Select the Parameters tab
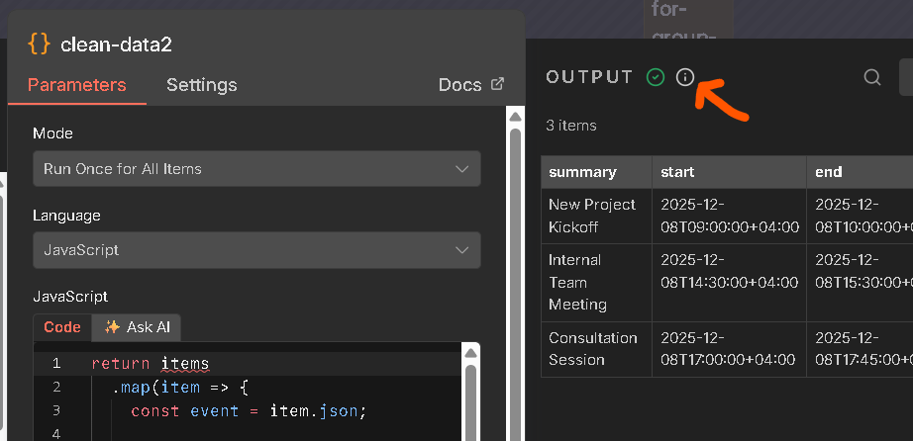913x441 pixels. pos(76,85)
